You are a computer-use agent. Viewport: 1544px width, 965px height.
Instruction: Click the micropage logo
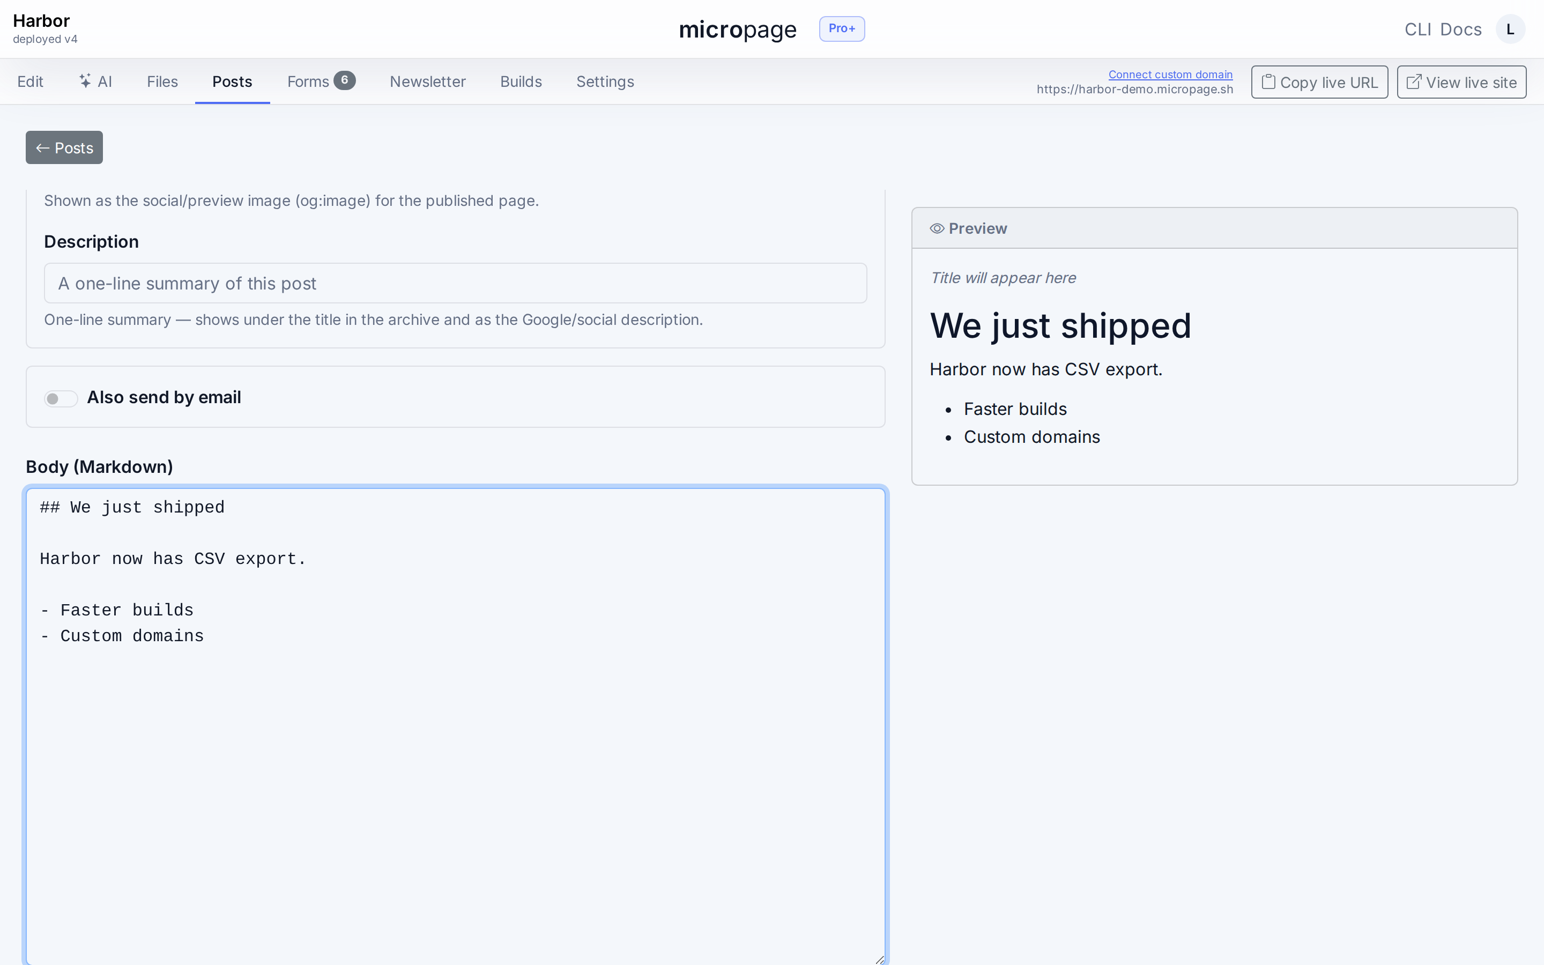pyautogui.click(x=737, y=29)
